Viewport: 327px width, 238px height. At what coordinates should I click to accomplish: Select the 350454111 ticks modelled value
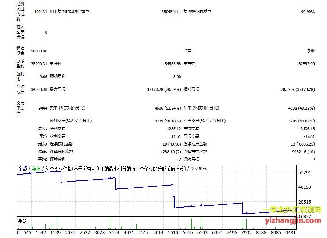click(171, 12)
